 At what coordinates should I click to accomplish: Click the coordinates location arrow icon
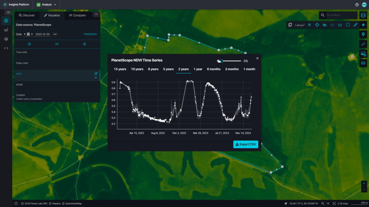coord(286,204)
